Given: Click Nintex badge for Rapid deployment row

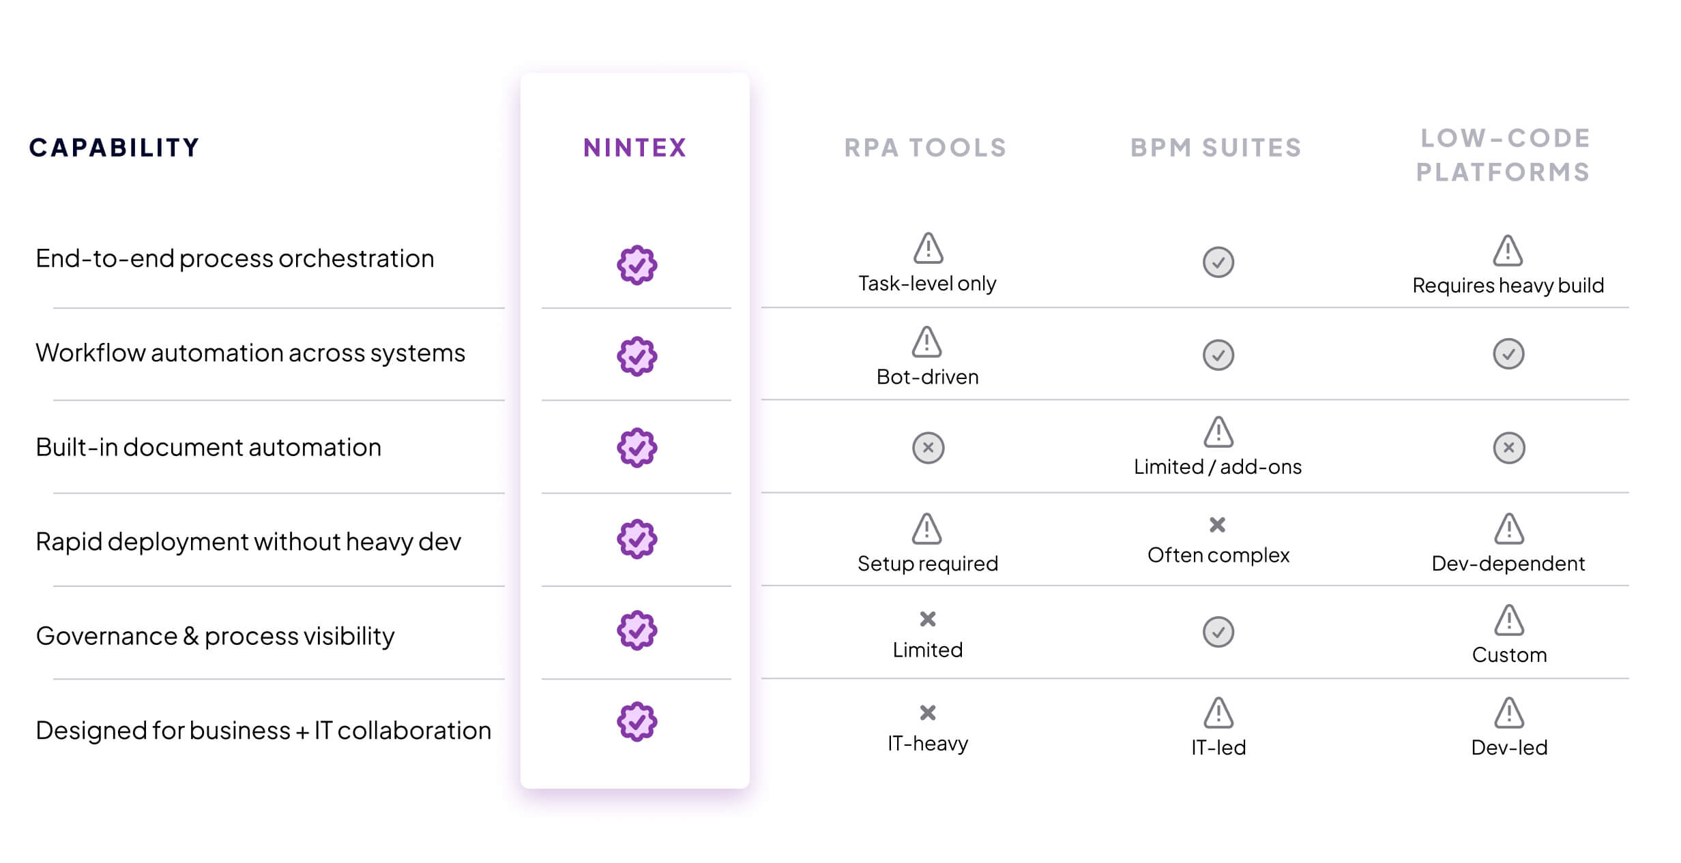Looking at the screenshot, I should 637,539.
